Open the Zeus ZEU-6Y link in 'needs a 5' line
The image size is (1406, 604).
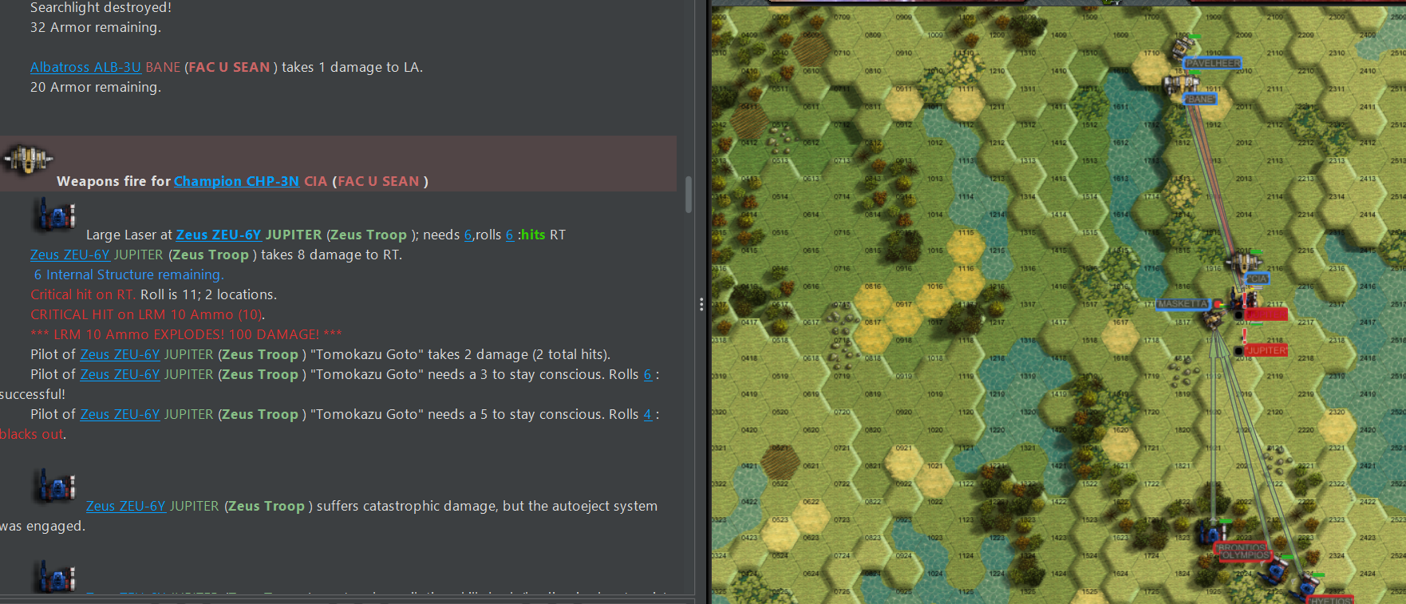click(x=120, y=414)
